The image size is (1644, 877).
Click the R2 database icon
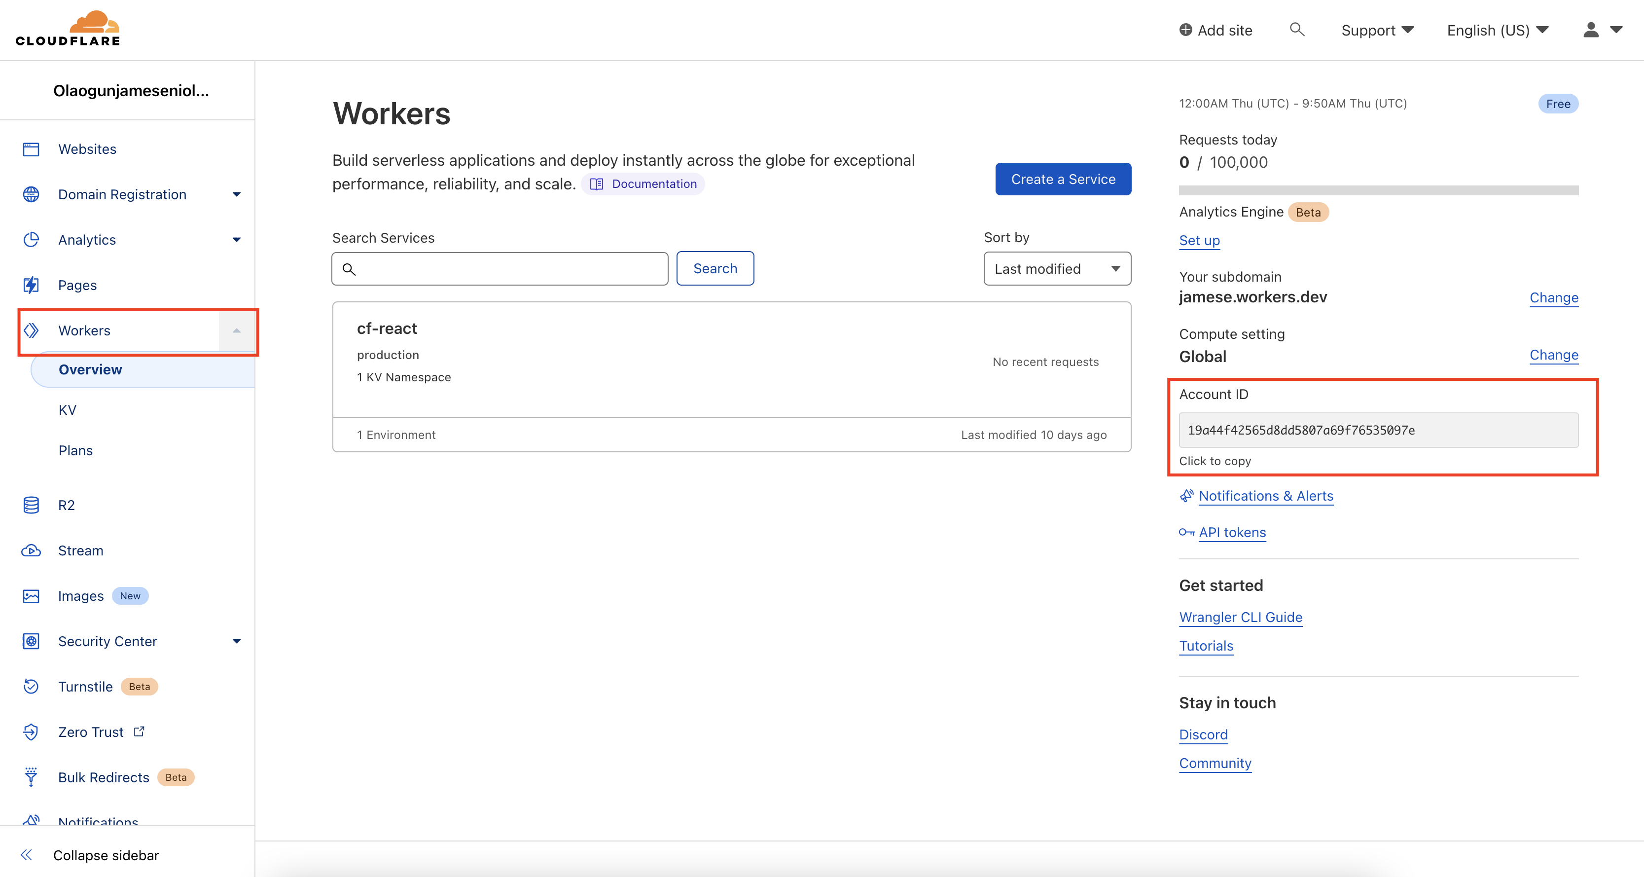coord(31,505)
